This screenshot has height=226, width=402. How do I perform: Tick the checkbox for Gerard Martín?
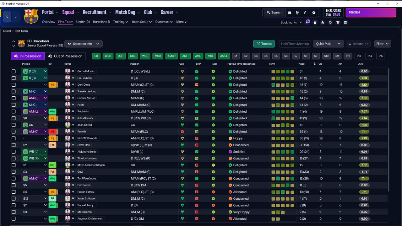click(14, 71)
